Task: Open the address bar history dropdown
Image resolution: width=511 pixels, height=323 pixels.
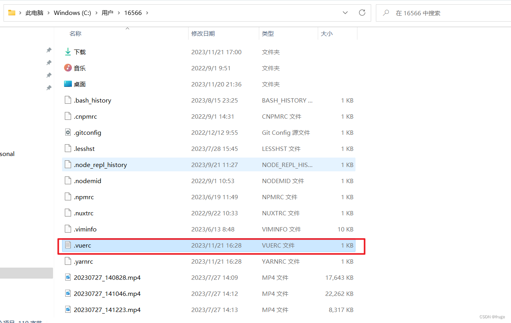Action: (x=345, y=13)
